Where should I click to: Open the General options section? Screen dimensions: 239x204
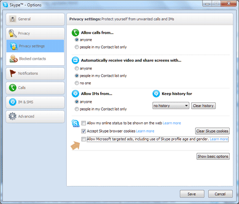pyautogui.click(x=35, y=19)
